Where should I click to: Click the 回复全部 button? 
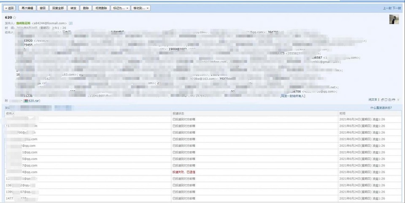pyautogui.click(x=58, y=8)
